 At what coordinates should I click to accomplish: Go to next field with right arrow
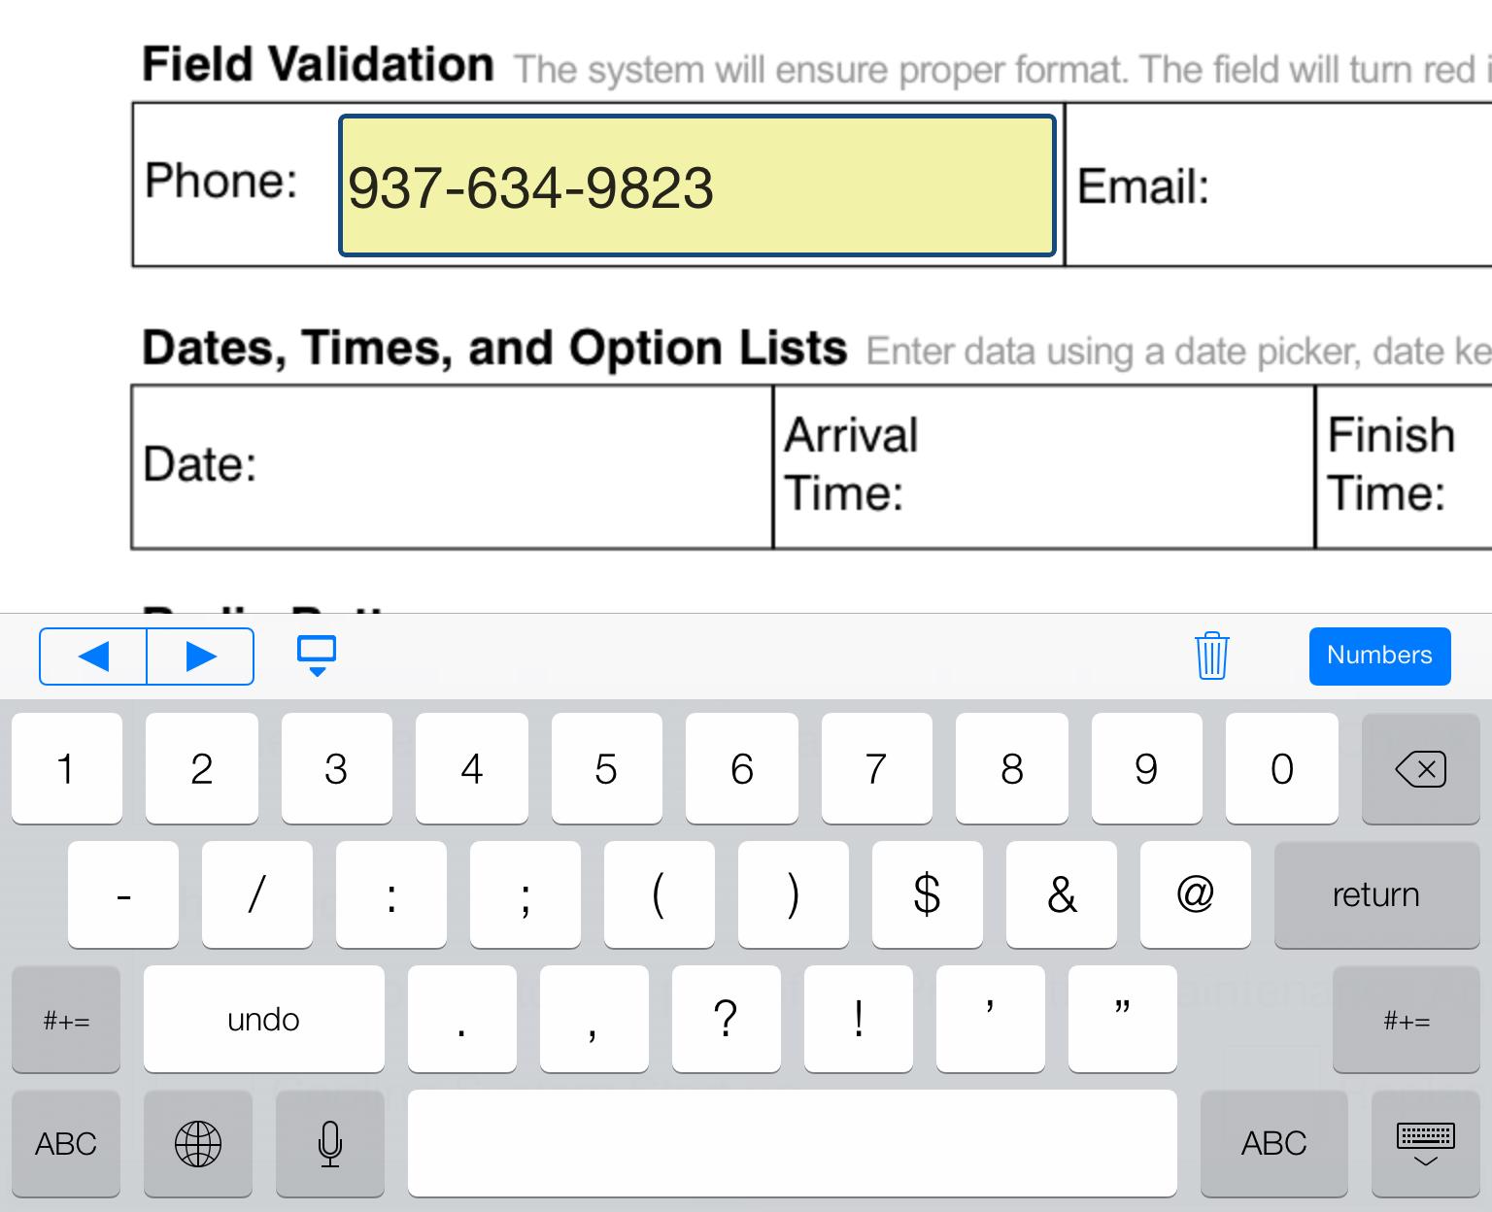(x=201, y=656)
